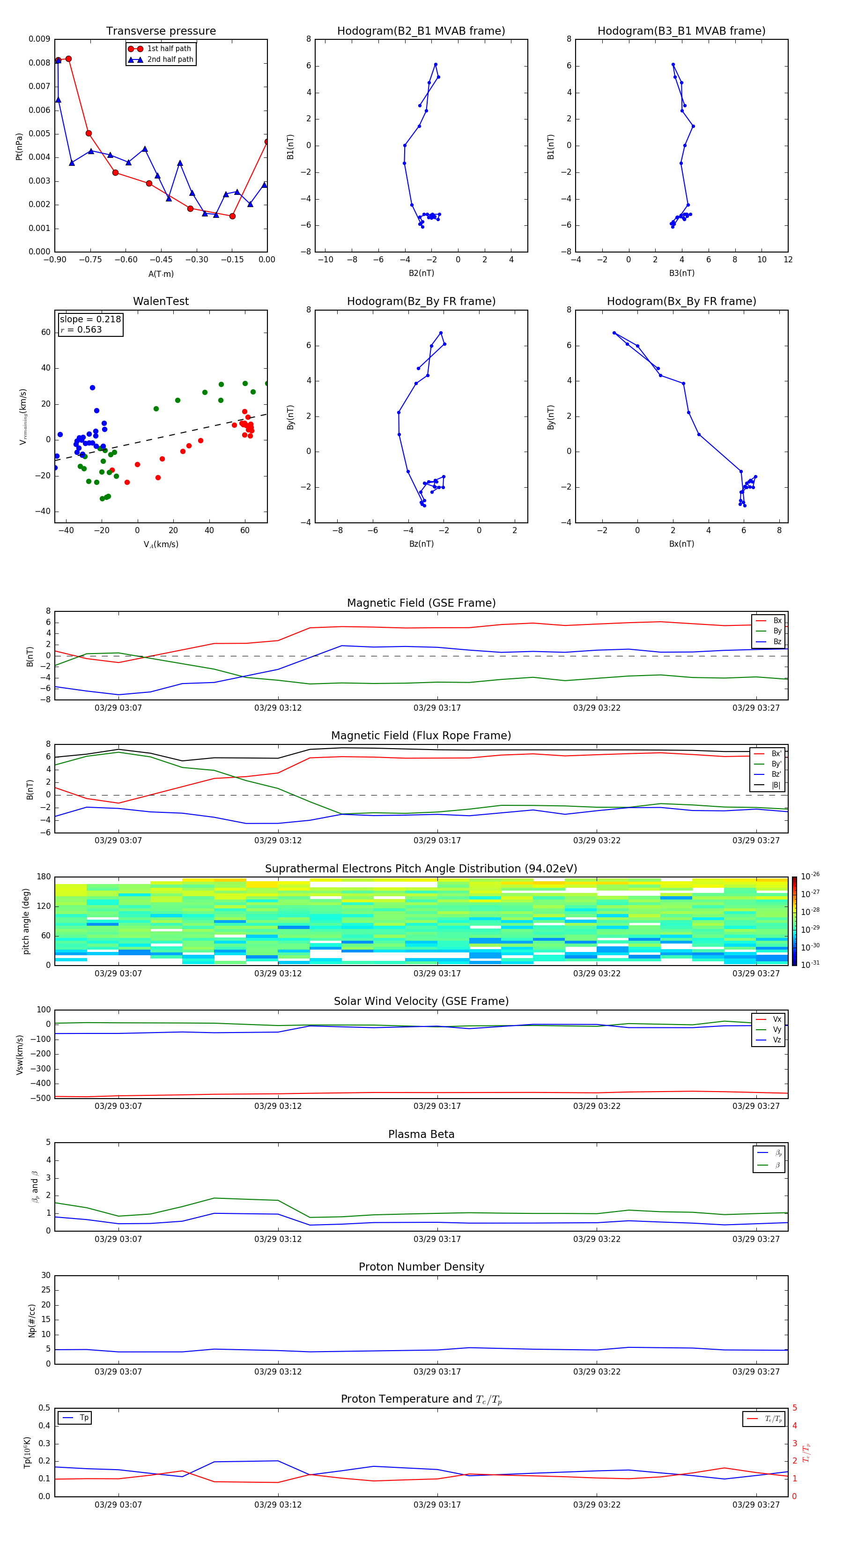Click the 'Magnetic Field (Flux Rope Frame)' title
The width and height of the screenshot is (843, 1546).
(421, 736)
